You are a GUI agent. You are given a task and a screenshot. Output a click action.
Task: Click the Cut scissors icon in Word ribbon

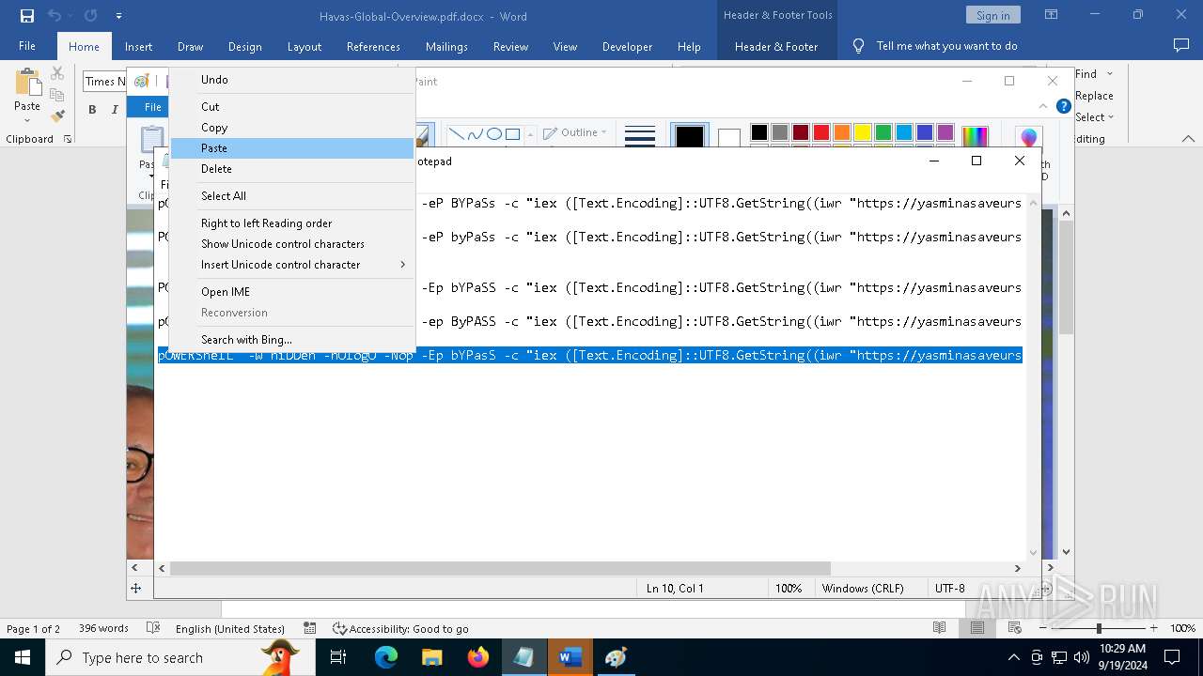click(57, 73)
